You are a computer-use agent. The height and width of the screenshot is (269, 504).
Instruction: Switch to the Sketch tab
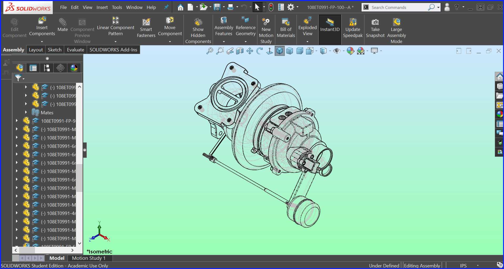tap(54, 50)
